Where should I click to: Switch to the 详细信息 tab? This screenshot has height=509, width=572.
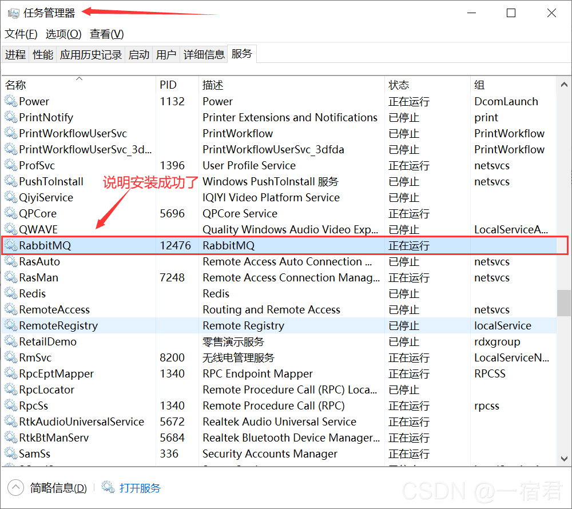tap(204, 54)
